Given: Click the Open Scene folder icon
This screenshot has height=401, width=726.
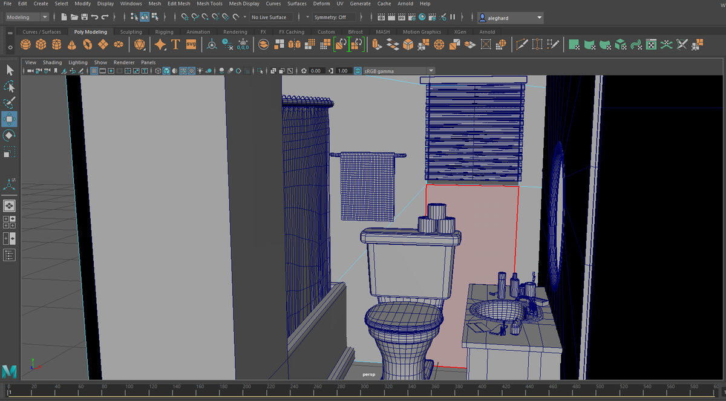Looking at the screenshot, I should coord(74,17).
